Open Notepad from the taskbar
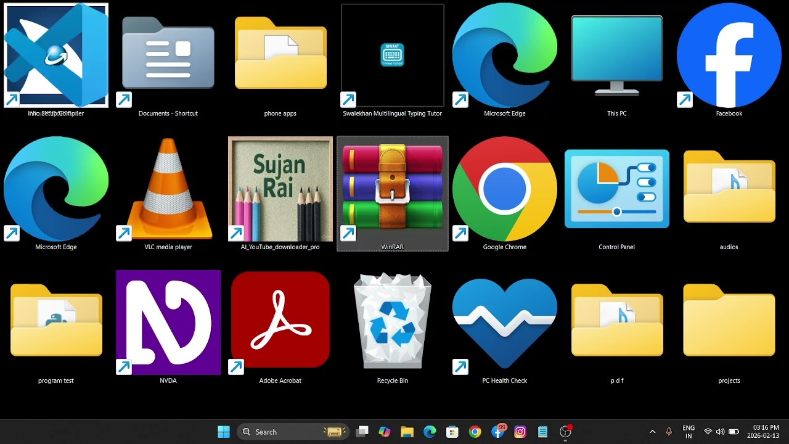Screen dimensions: 789x444 [x=542, y=432]
